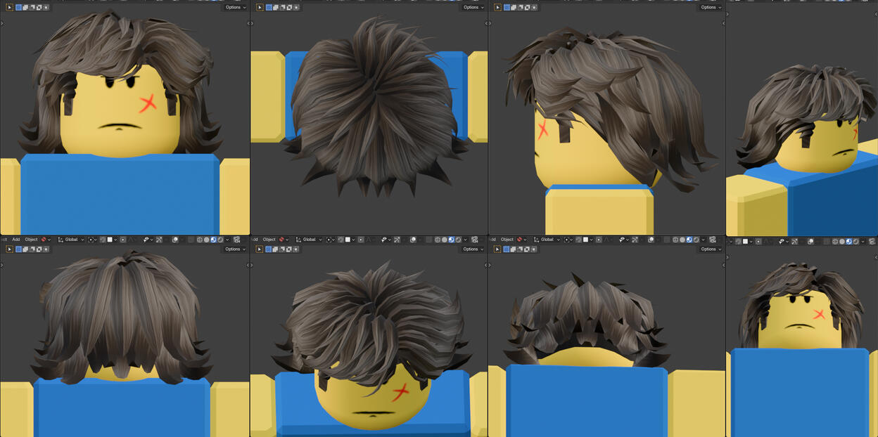Viewport: 878px width, 437px height.
Task: Select Tweak tool icon in third bottom viewport
Action: coord(497,249)
